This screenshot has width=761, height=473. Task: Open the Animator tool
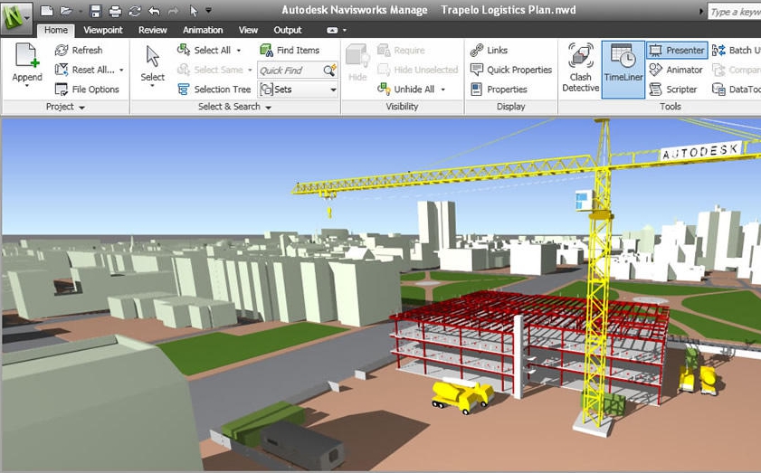coord(676,70)
